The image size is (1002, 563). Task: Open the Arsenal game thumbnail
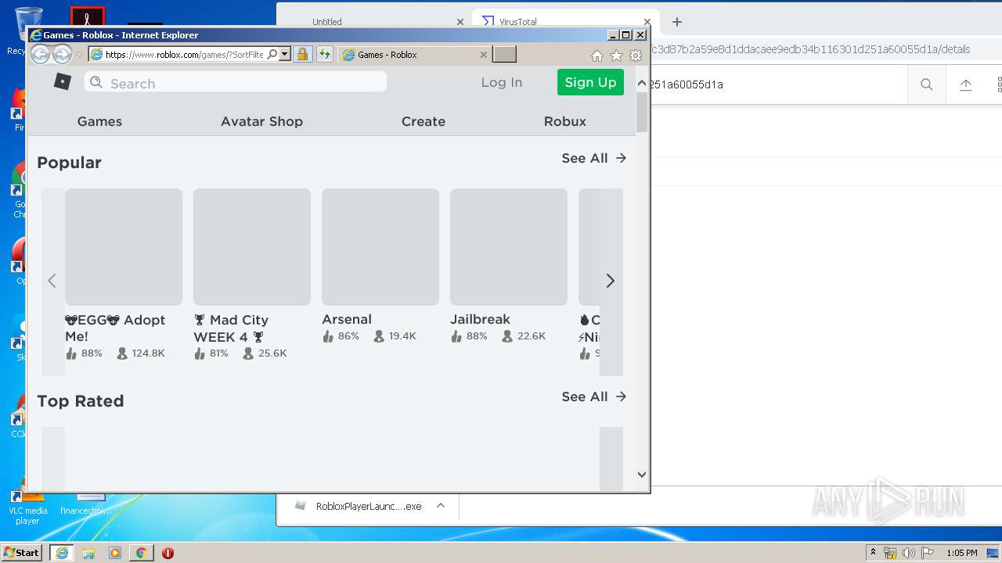380,247
